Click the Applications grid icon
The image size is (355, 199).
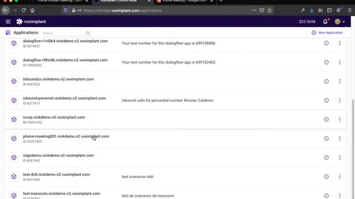point(8,33)
